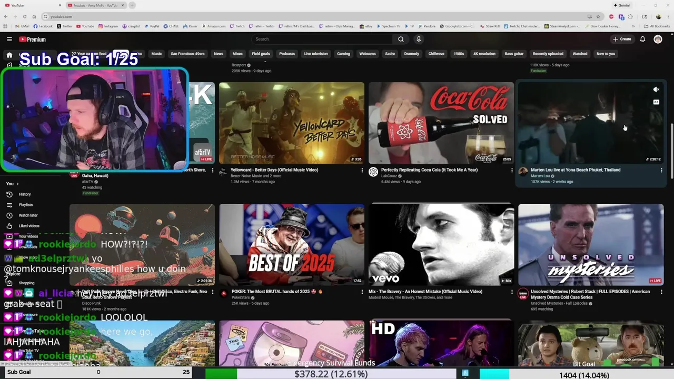This screenshot has width=674, height=379.
Task: Click the Create button
Action: point(622,39)
